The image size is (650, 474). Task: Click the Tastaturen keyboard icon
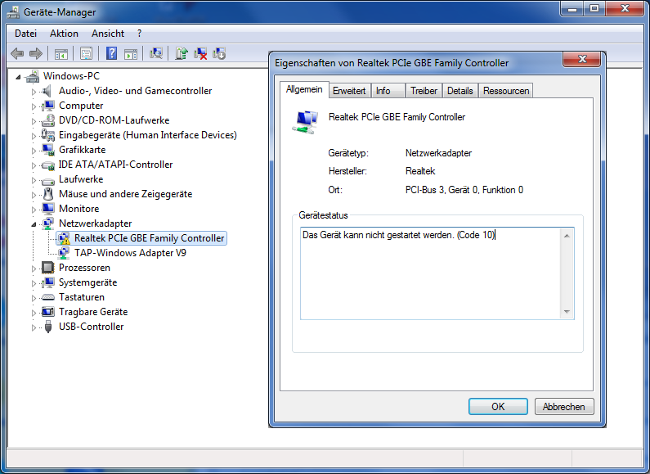[x=48, y=297]
